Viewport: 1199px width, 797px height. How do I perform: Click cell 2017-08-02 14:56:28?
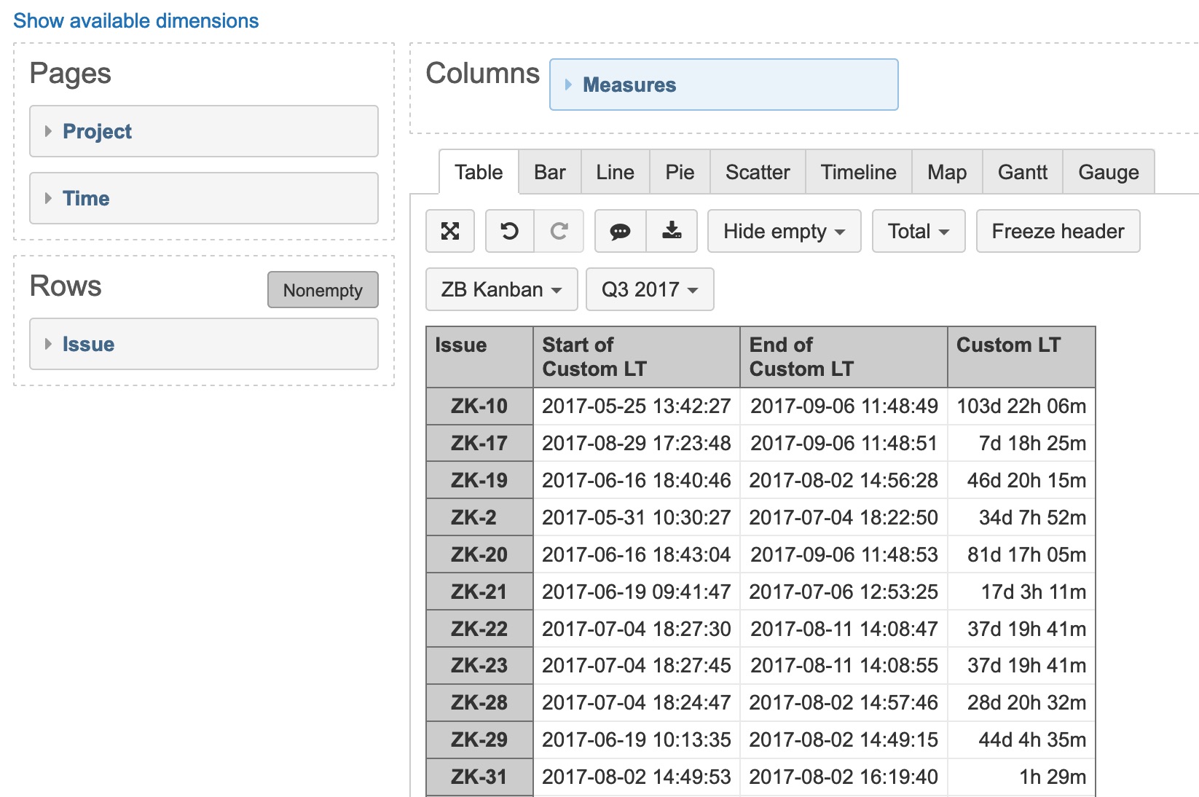(x=844, y=480)
